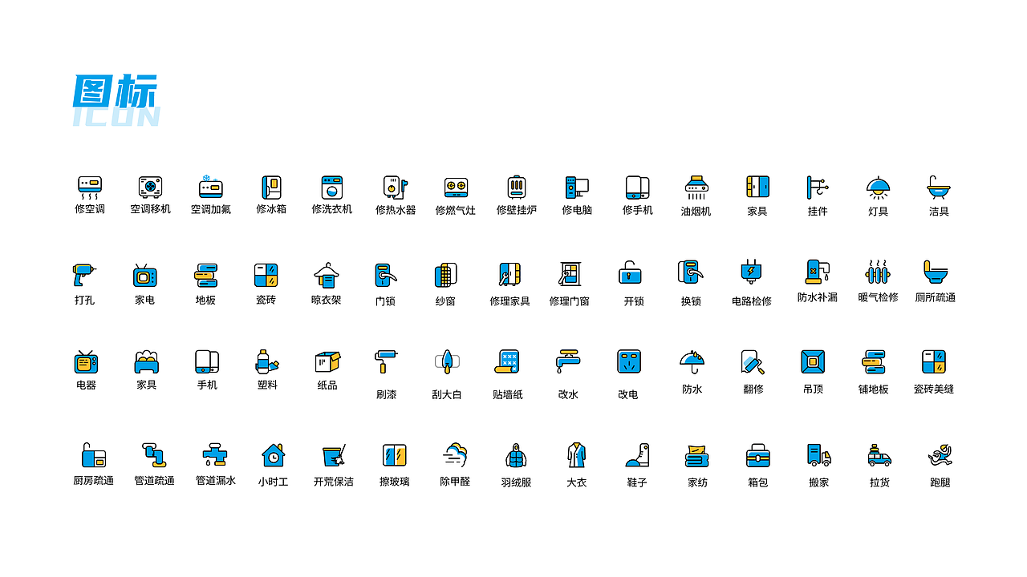Choose the 修燃气灶 gas stove icon
The image size is (1027, 577).
tap(456, 188)
